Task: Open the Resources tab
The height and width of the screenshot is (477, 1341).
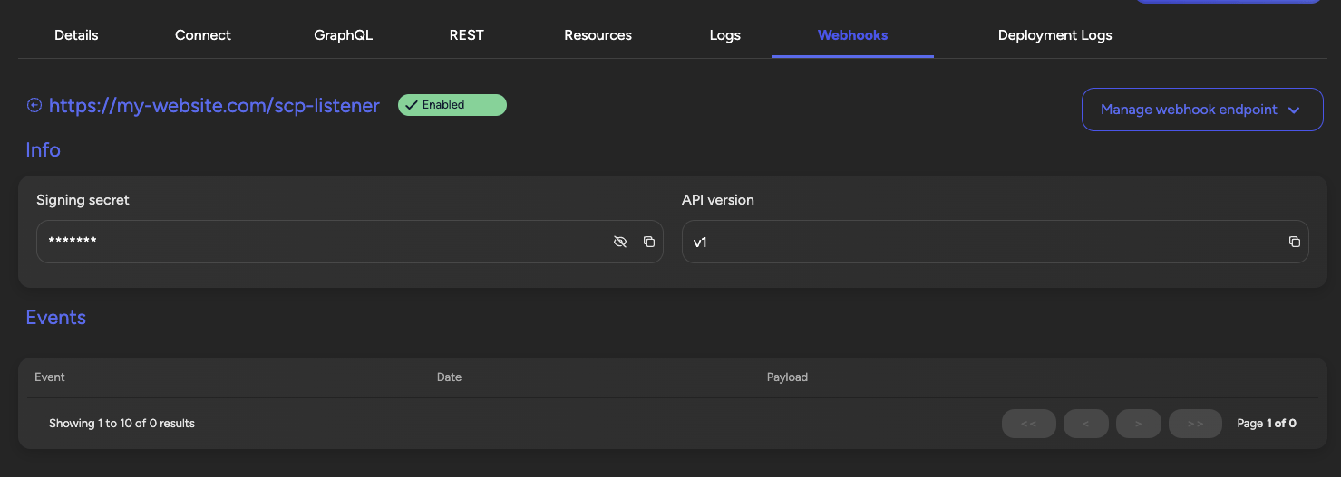Action: pos(598,35)
